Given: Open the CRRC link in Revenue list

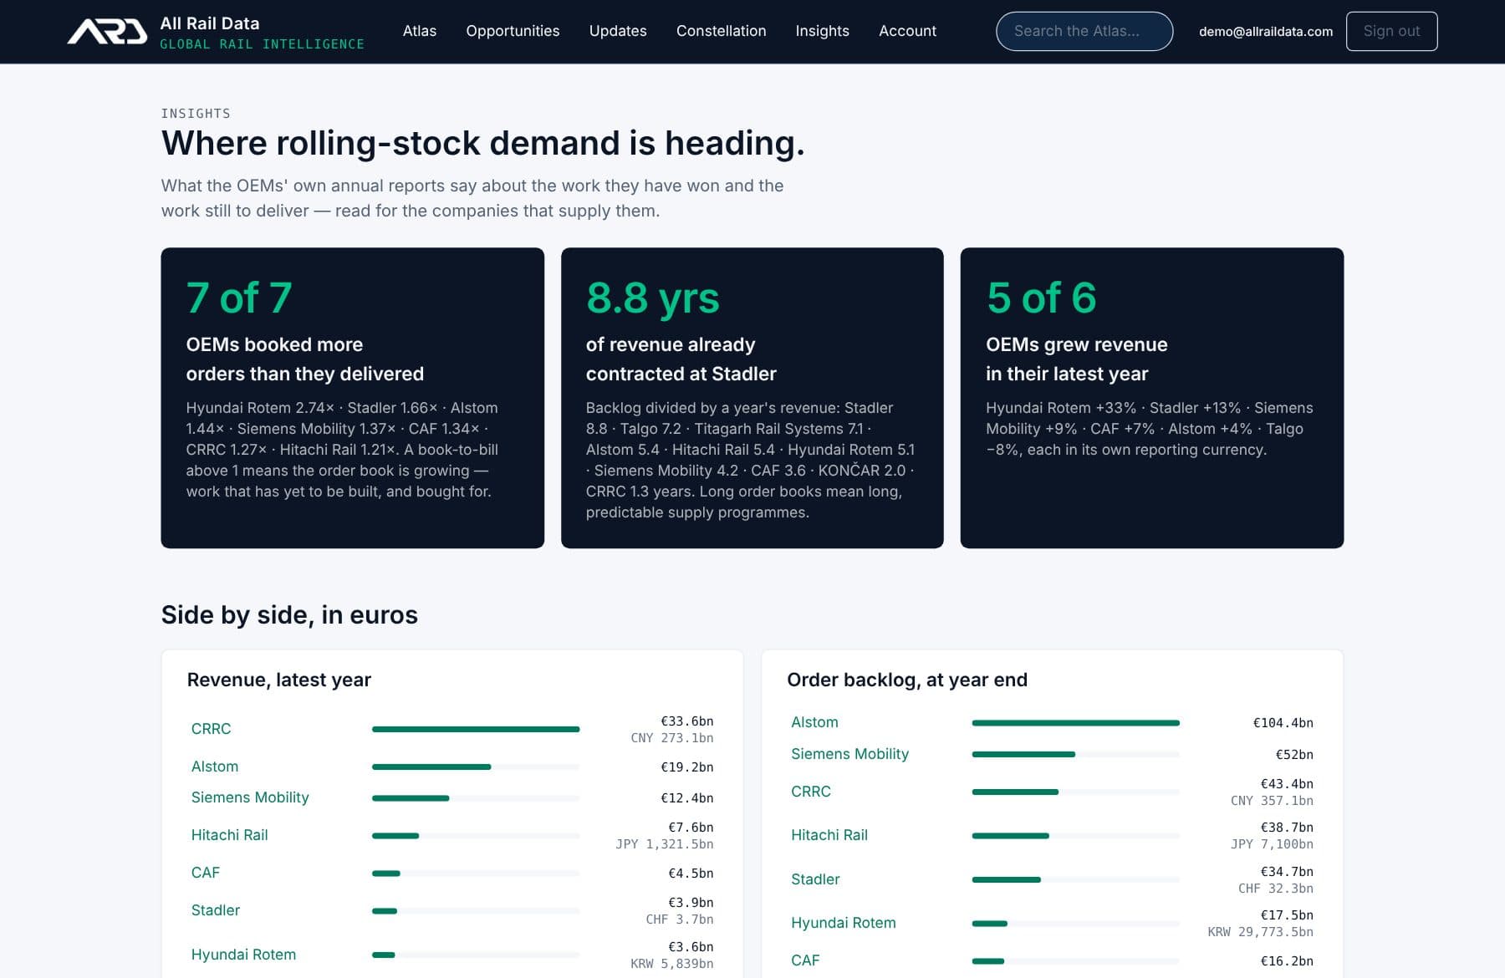Looking at the screenshot, I should [x=211, y=729].
